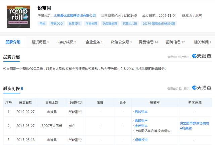Select date cell 2015-05-13

click(26, 140)
